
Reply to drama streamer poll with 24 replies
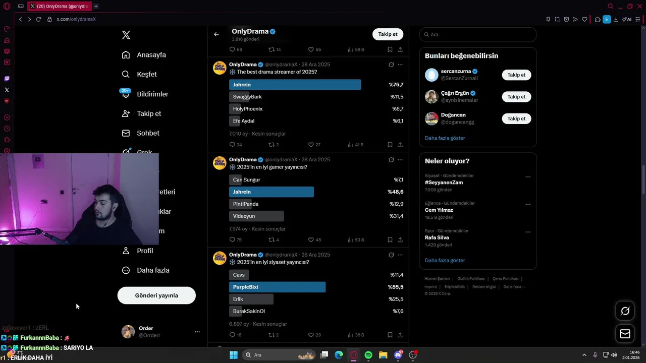pos(236,145)
